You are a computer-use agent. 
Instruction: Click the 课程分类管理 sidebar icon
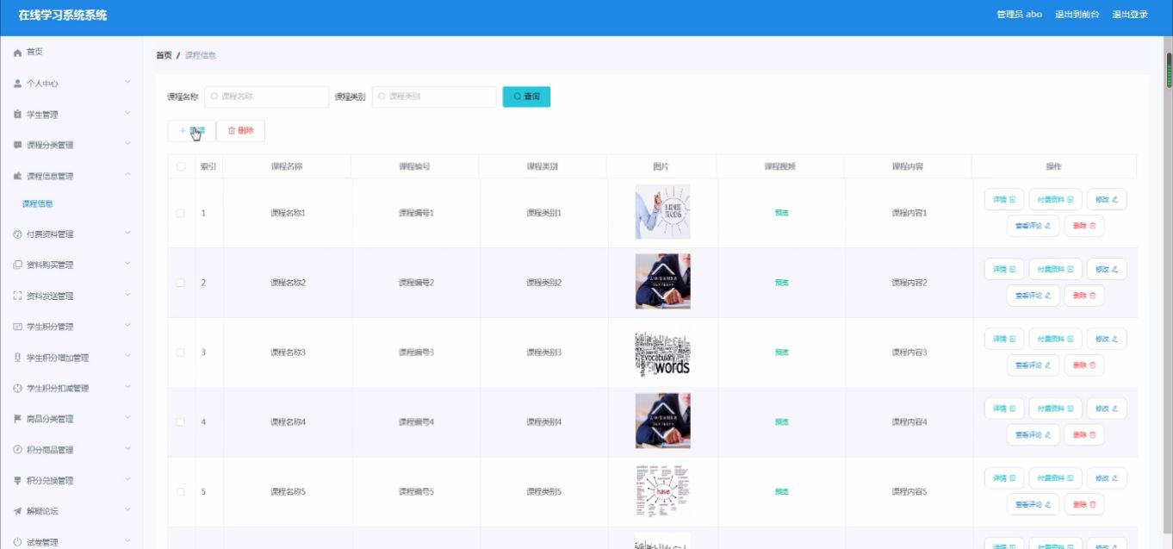[17, 145]
